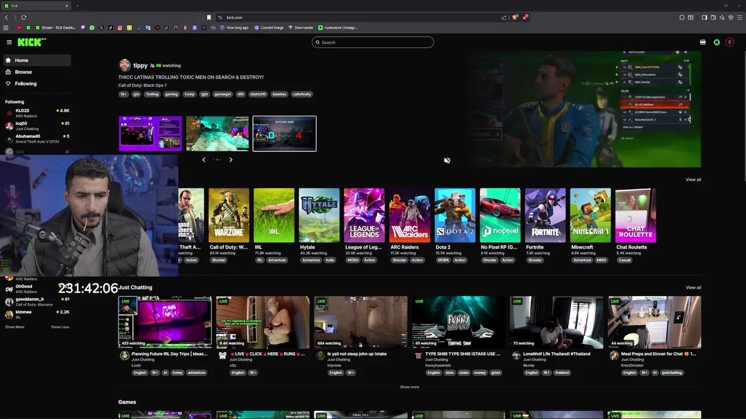Click the Trolling tag
The width and height of the screenshot is (746, 419).
152,94
